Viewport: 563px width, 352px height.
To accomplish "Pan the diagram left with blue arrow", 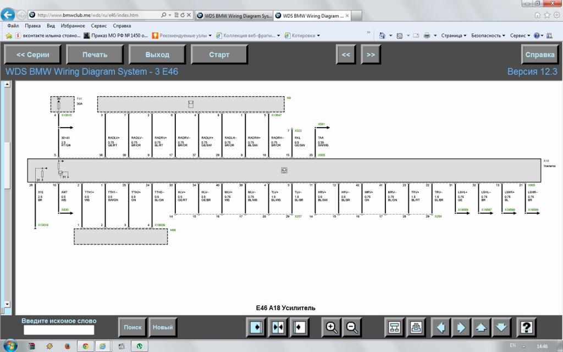I will [441, 327].
